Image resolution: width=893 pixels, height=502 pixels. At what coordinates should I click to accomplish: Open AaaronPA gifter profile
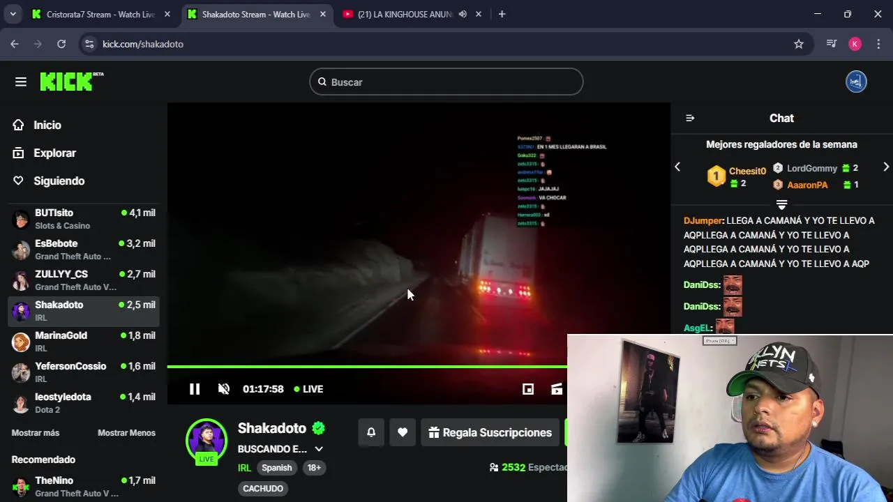(x=807, y=185)
